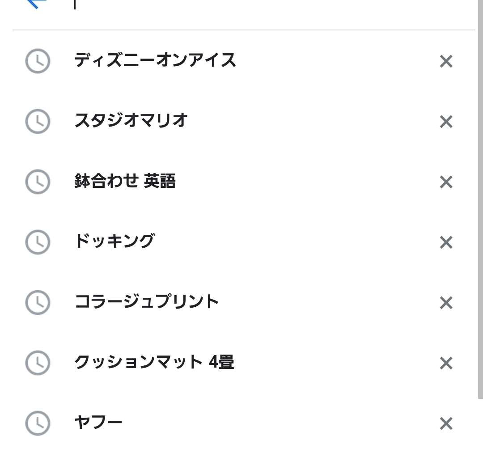Click the clock icon beside スタジオマリオ

point(38,121)
